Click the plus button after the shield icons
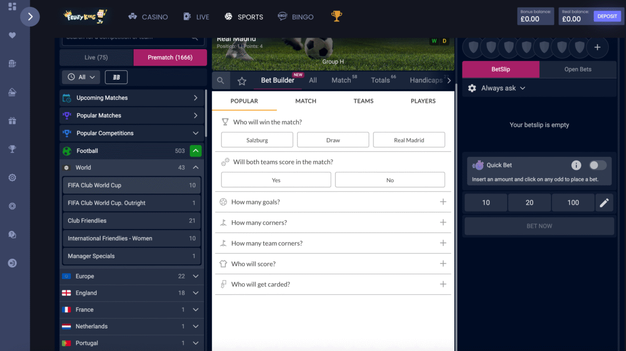 [597, 47]
